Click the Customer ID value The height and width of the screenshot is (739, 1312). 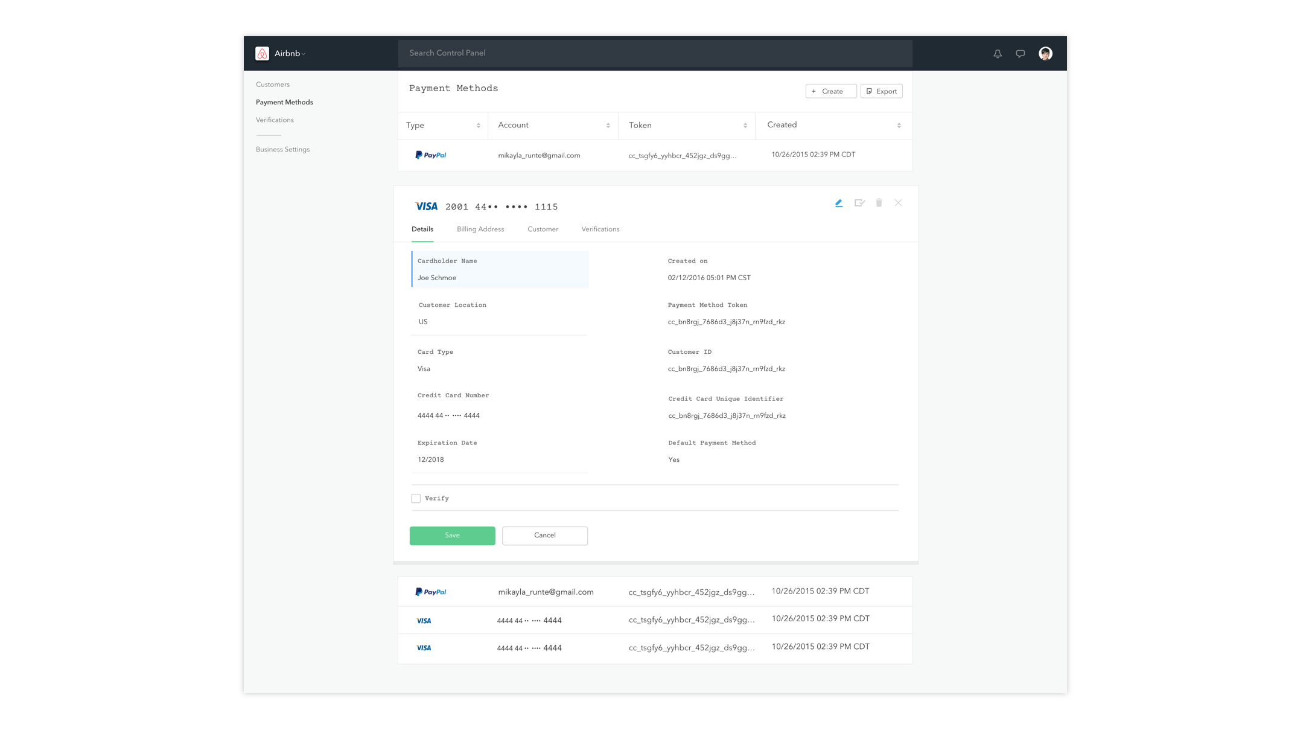[726, 369]
